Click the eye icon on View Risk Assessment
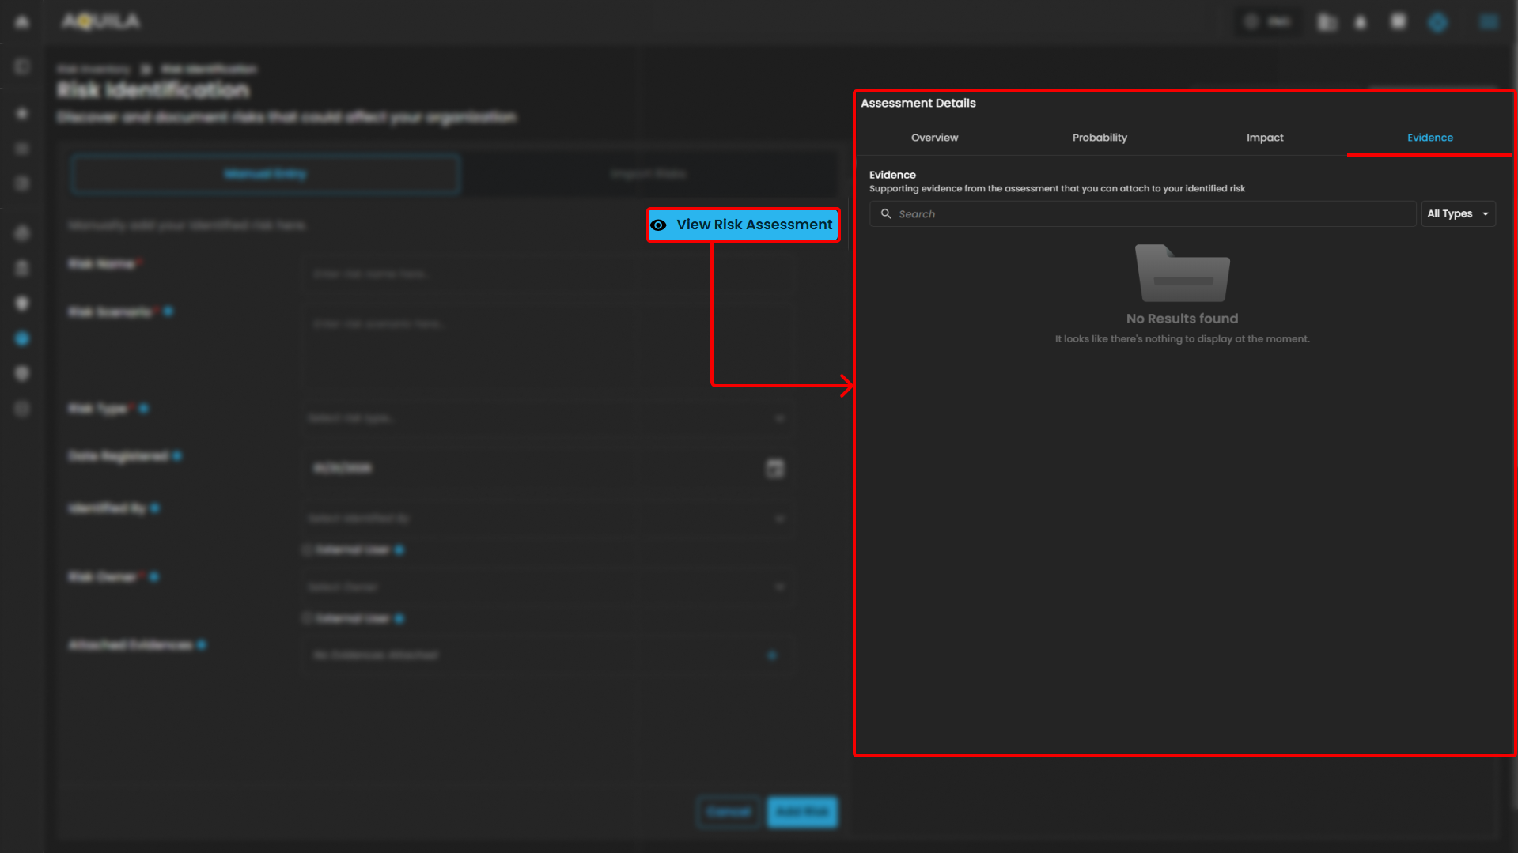1518x853 pixels. 658,225
